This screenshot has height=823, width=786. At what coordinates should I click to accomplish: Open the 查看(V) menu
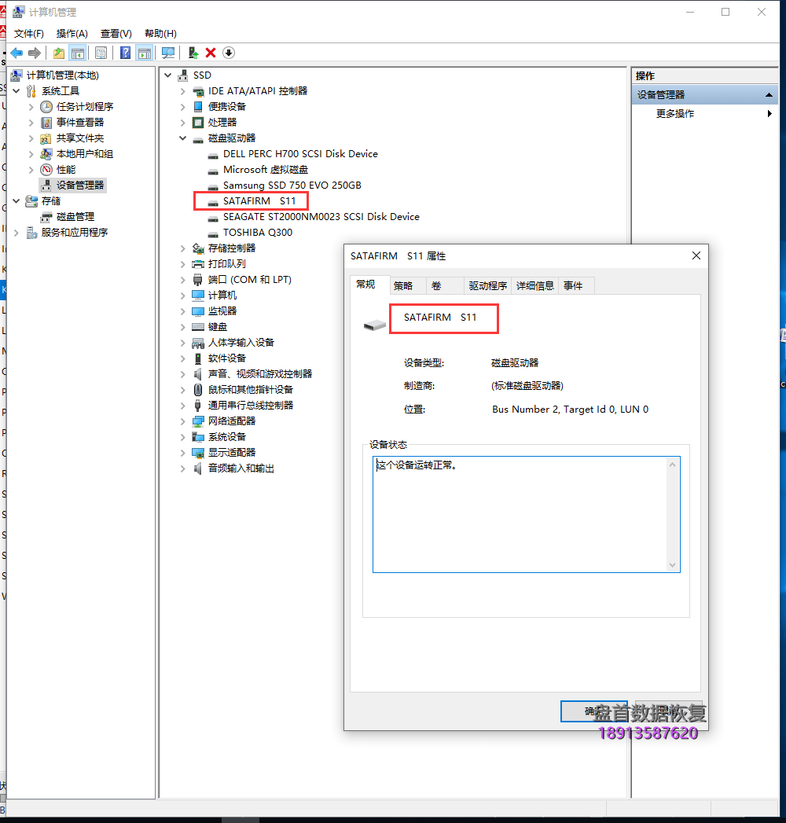(116, 34)
